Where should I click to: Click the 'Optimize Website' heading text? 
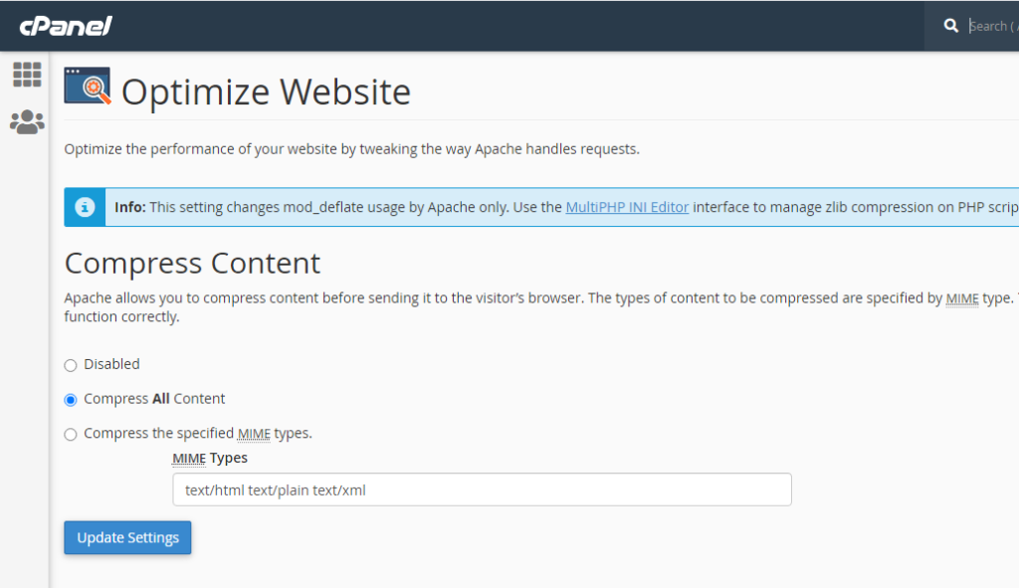pos(266,93)
